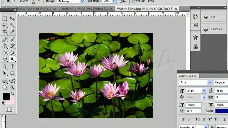Open the tool preset picker arrow

pos(14,1)
